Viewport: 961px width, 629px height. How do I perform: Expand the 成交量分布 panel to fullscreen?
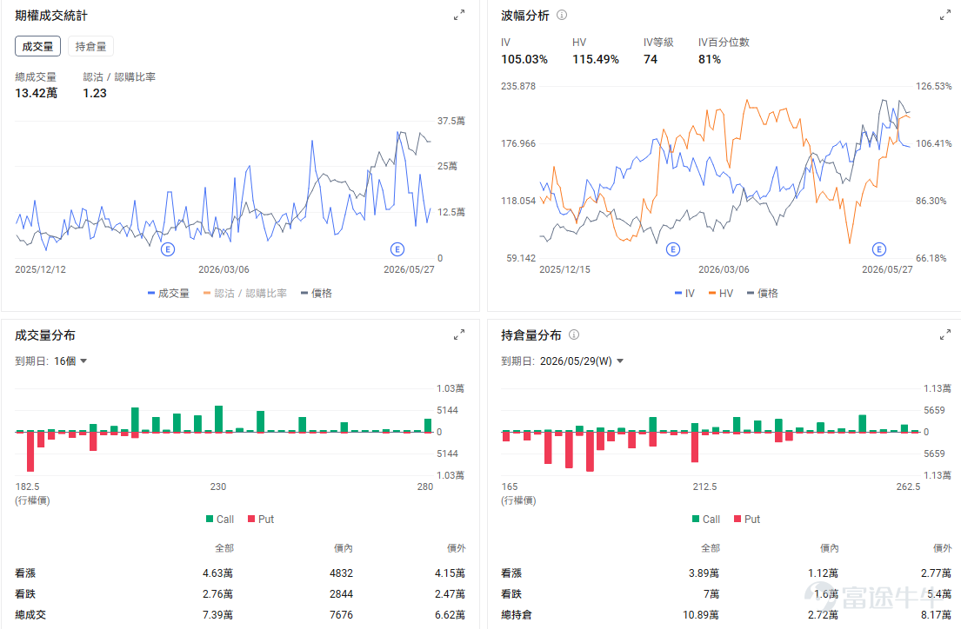pos(459,335)
